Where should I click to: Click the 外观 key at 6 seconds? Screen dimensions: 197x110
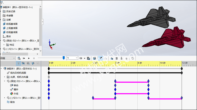coord(115,93)
